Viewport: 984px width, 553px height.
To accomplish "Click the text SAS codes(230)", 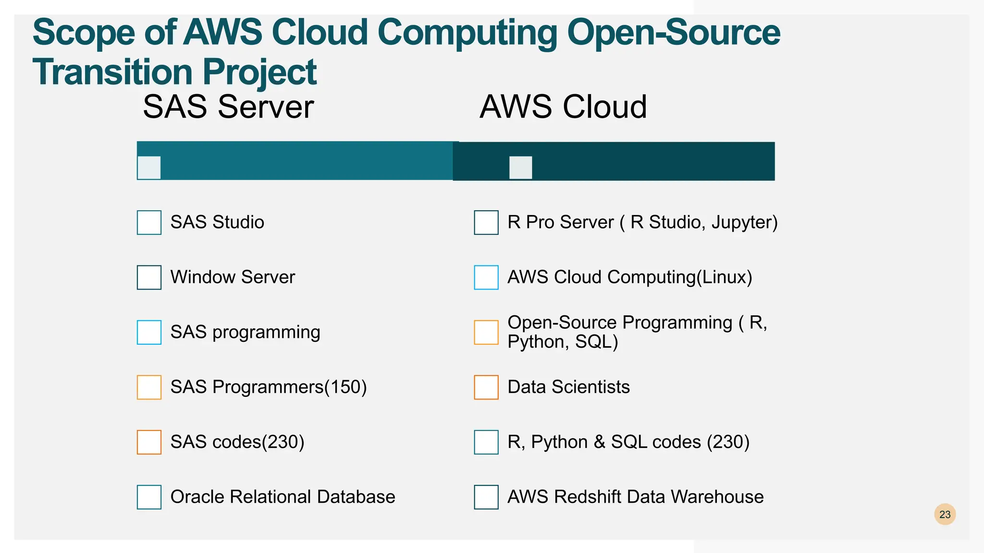I will (237, 442).
